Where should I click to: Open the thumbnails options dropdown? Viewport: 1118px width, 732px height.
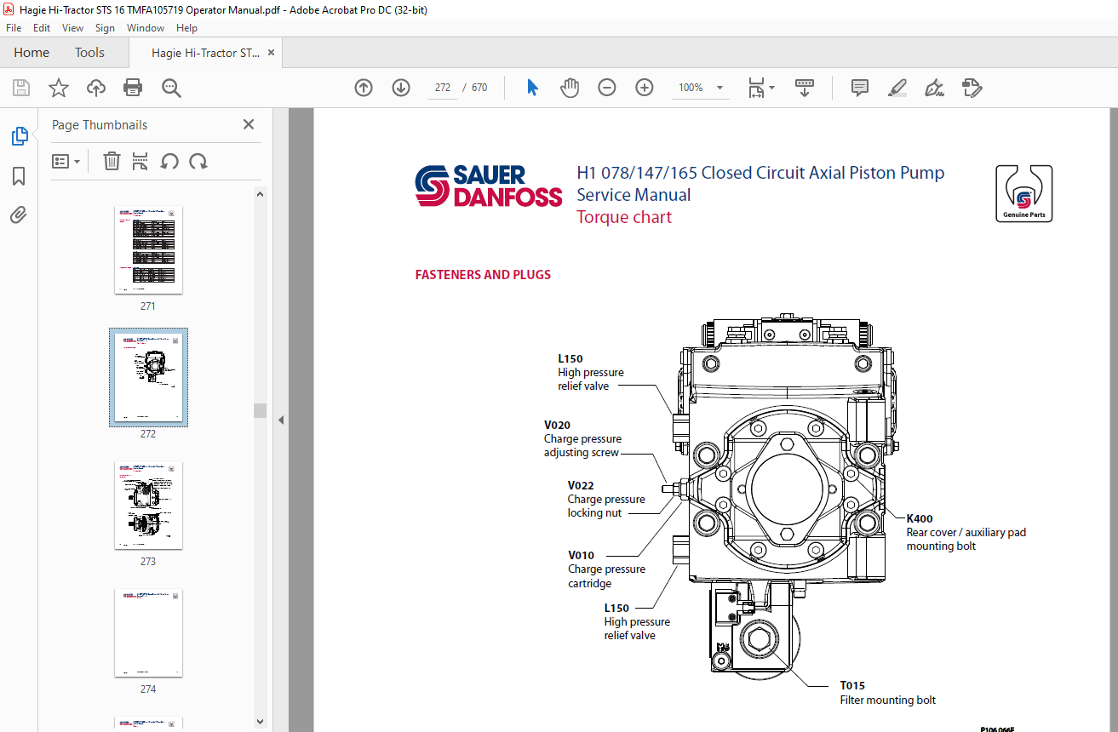(66, 161)
